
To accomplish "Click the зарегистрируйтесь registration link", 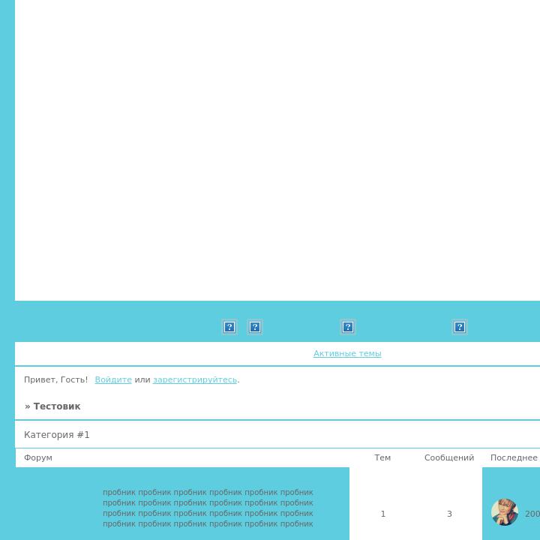I will [195, 379].
